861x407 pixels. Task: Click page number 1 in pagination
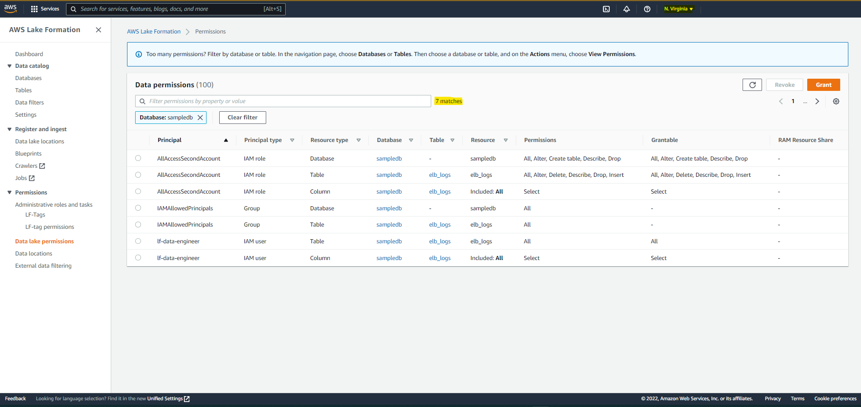coord(793,101)
